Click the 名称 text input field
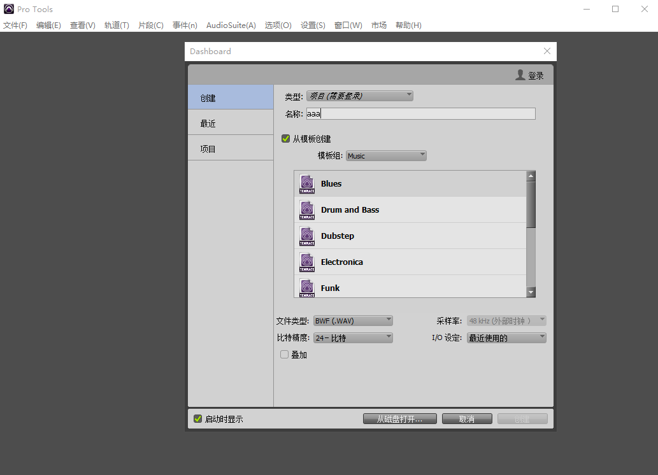 (420, 114)
